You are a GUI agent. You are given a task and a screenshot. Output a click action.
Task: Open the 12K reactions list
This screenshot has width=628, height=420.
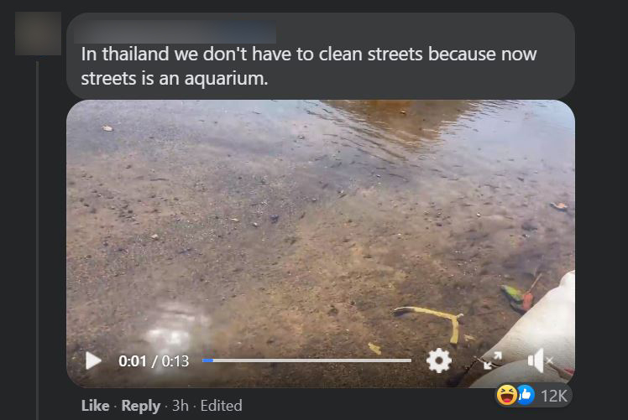(x=554, y=396)
